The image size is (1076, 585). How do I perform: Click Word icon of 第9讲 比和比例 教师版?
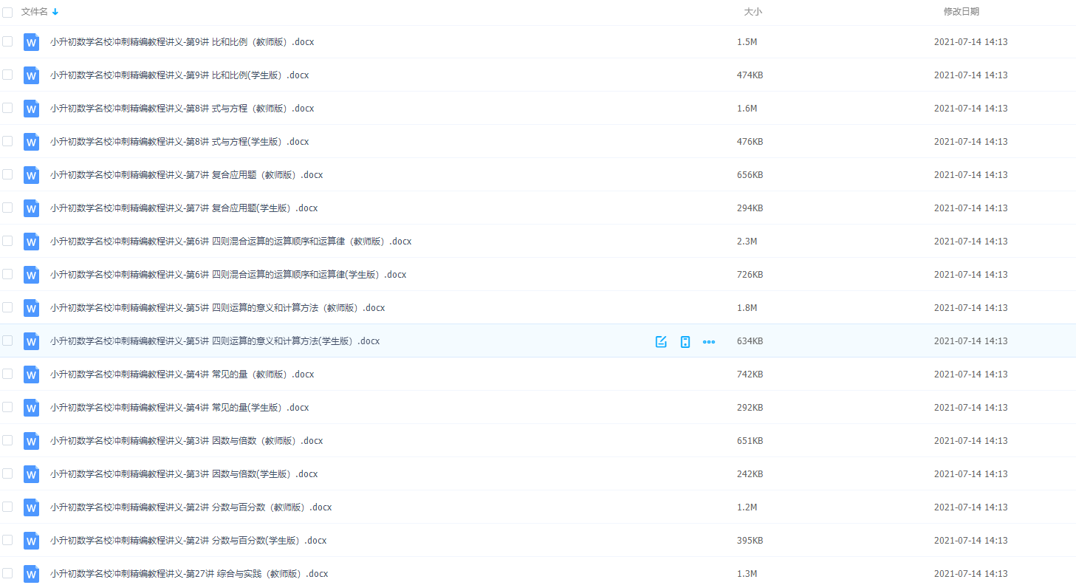coord(31,42)
